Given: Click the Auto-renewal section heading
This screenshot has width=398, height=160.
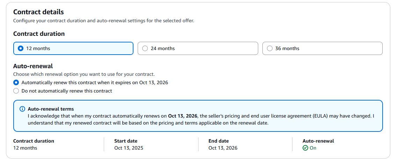Looking at the screenshot, I should (33, 66).
